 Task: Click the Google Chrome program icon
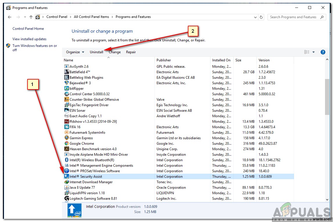(67, 143)
